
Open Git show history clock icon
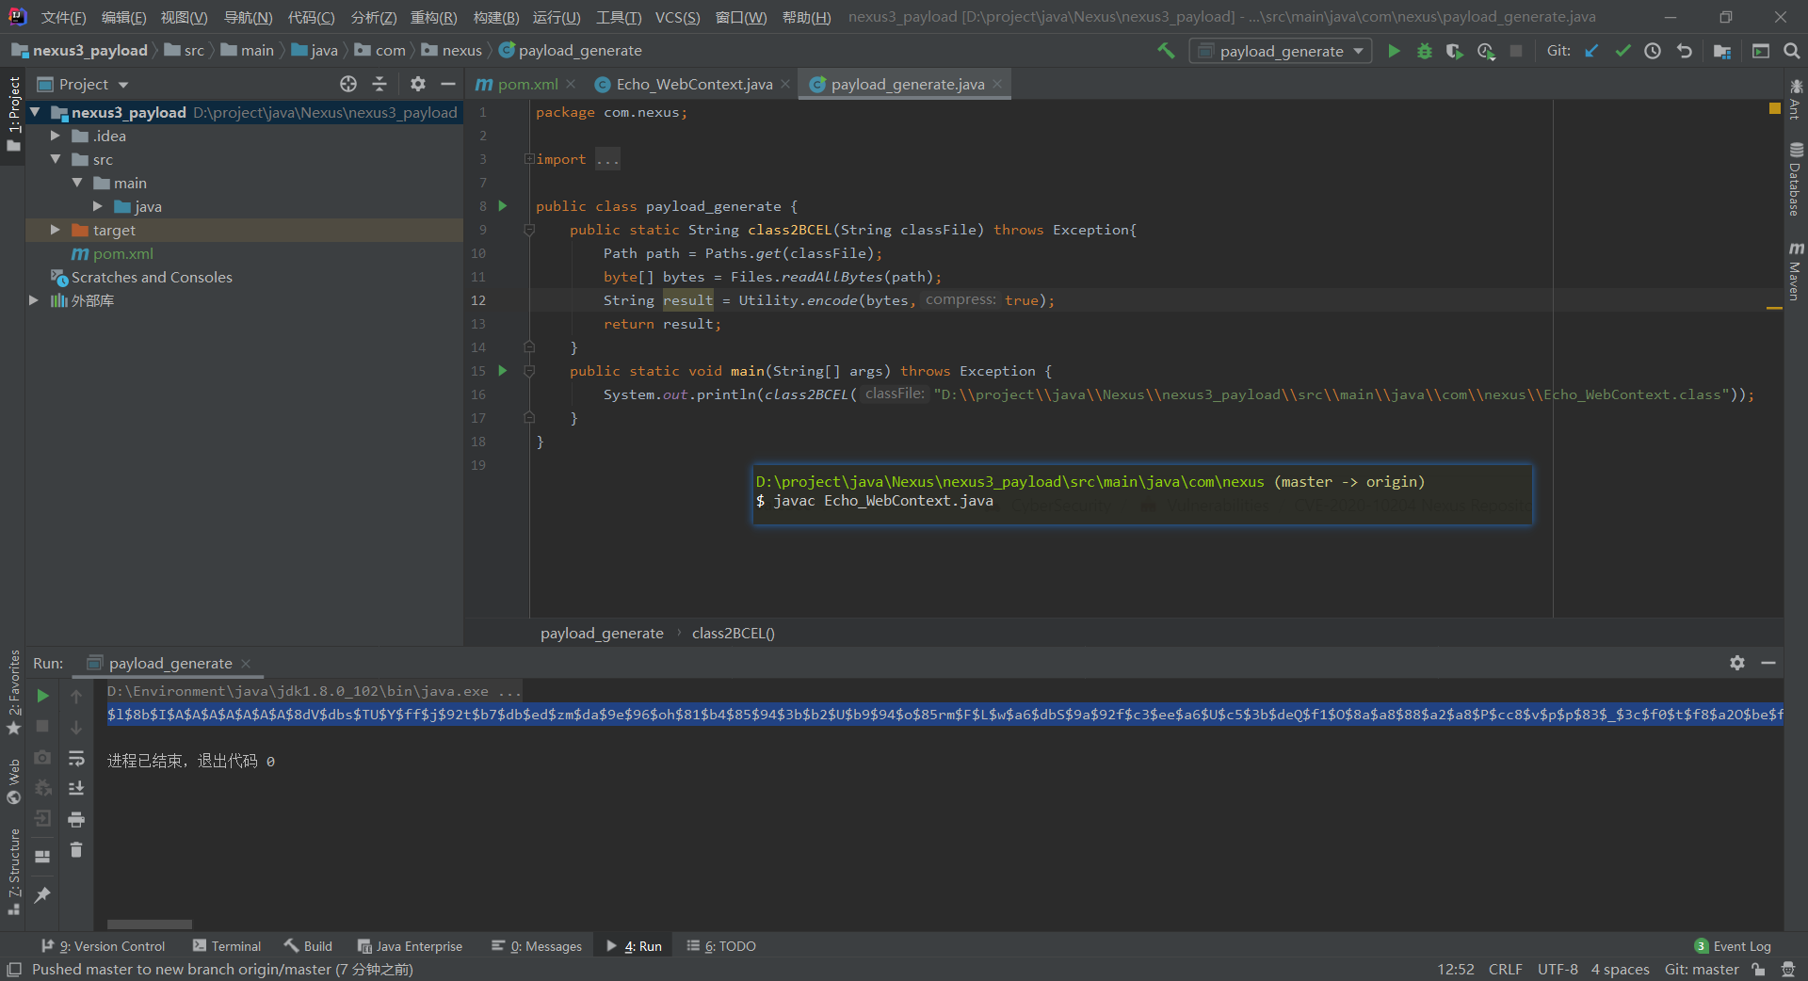click(x=1653, y=51)
